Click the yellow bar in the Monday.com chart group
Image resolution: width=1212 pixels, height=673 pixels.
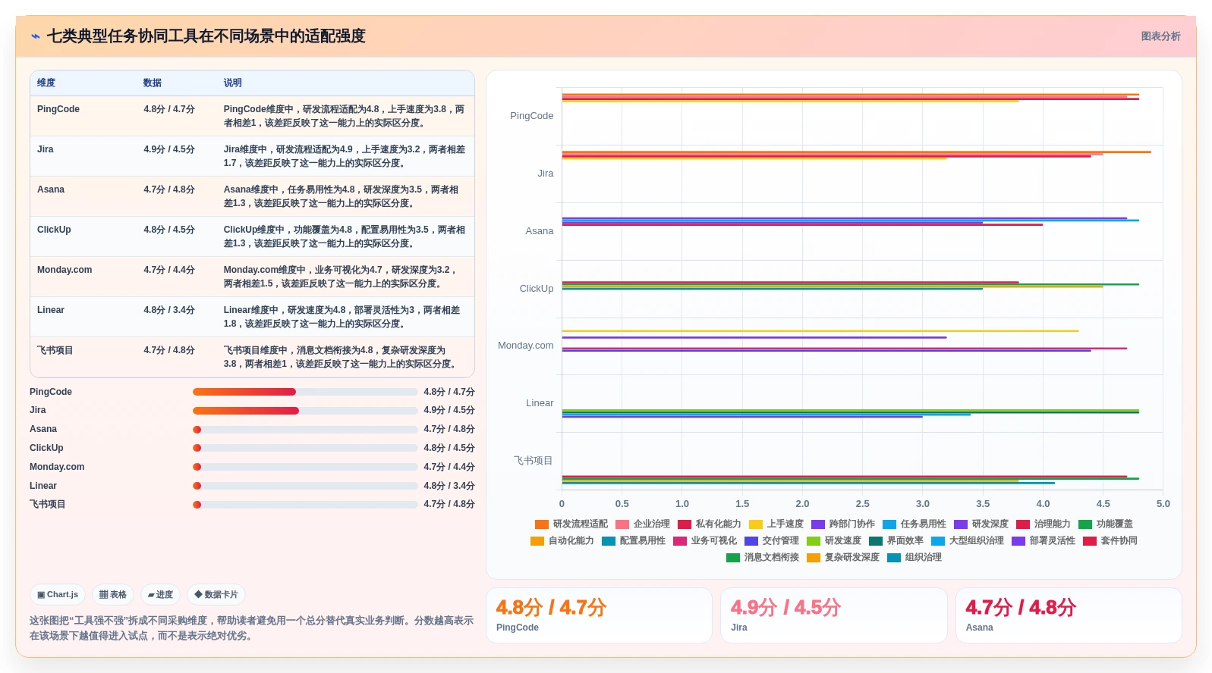tap(820, 330)
